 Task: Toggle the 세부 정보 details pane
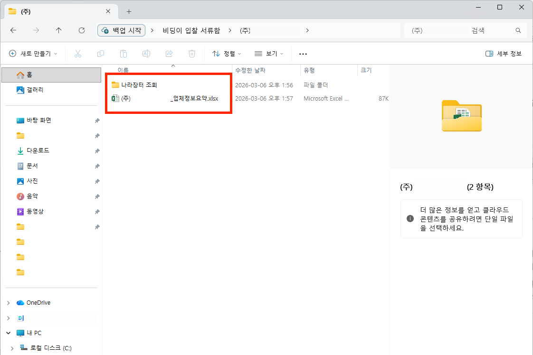pyautogui.click(x=504, y=54)
